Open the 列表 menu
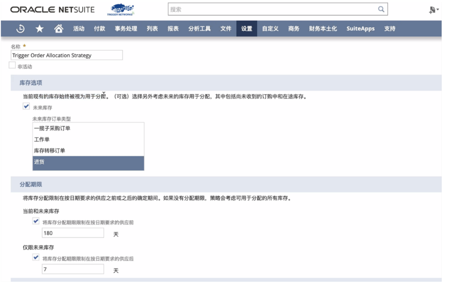 tap(152, 28)
